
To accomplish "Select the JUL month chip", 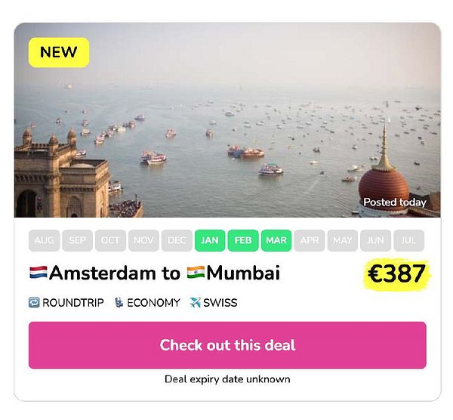I will coord(408,240).
